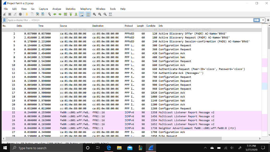Click the Reload capture file icon
Image resolution: width=270 pixels, height=152 pixels.
tap(43, 14)
